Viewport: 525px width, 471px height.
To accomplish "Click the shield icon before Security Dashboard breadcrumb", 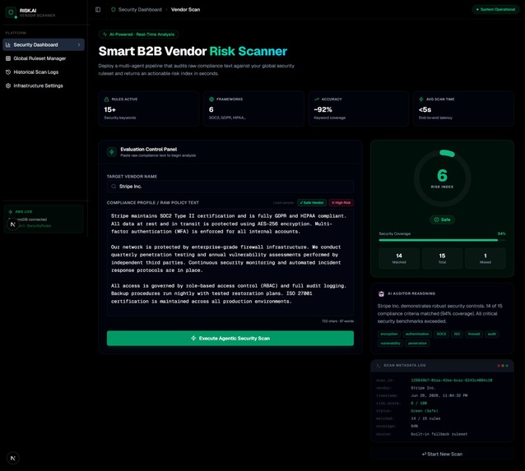I will pos(114,10).
